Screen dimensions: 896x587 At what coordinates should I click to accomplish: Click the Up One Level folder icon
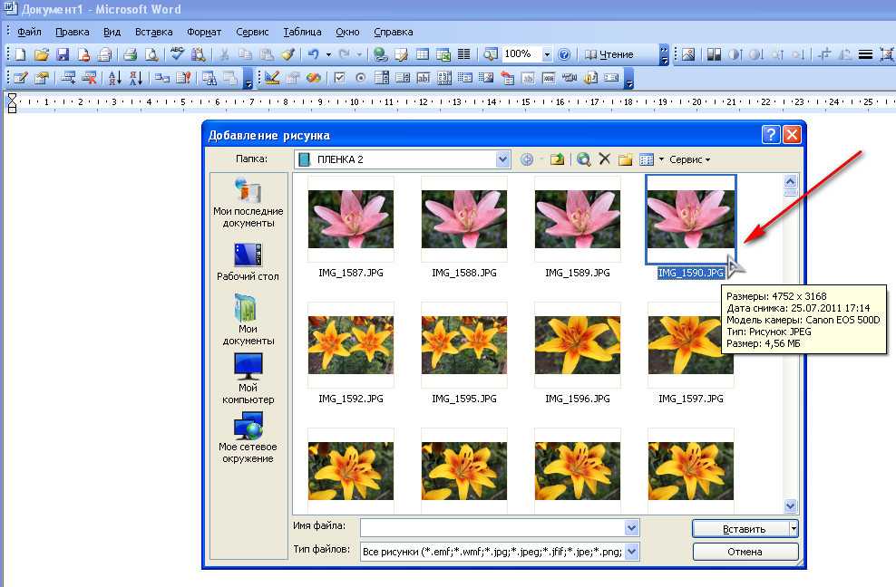tap(557, 159)
